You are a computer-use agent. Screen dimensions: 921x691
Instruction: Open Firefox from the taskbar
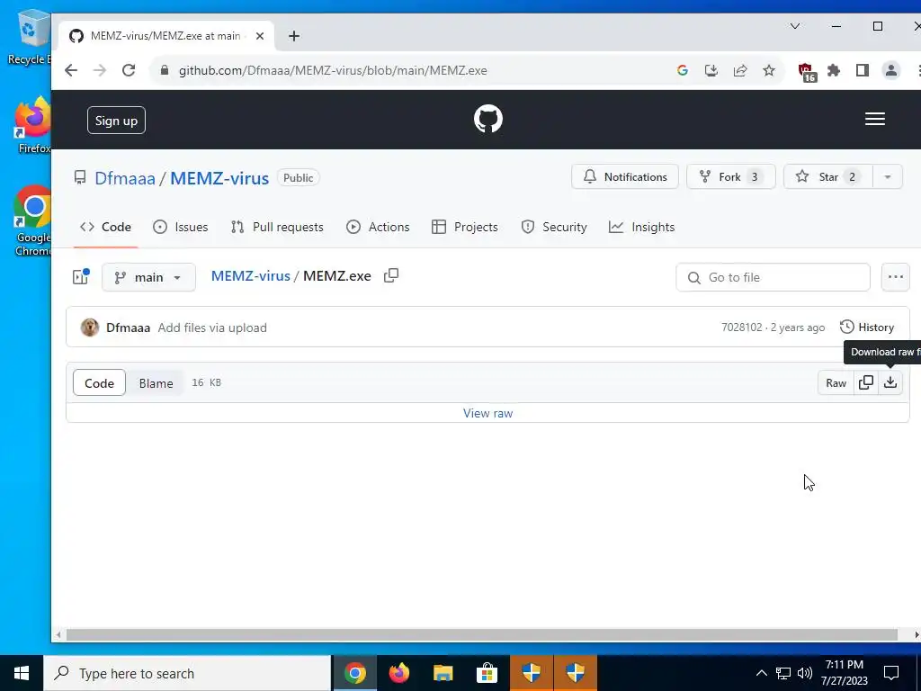point(398,673)
